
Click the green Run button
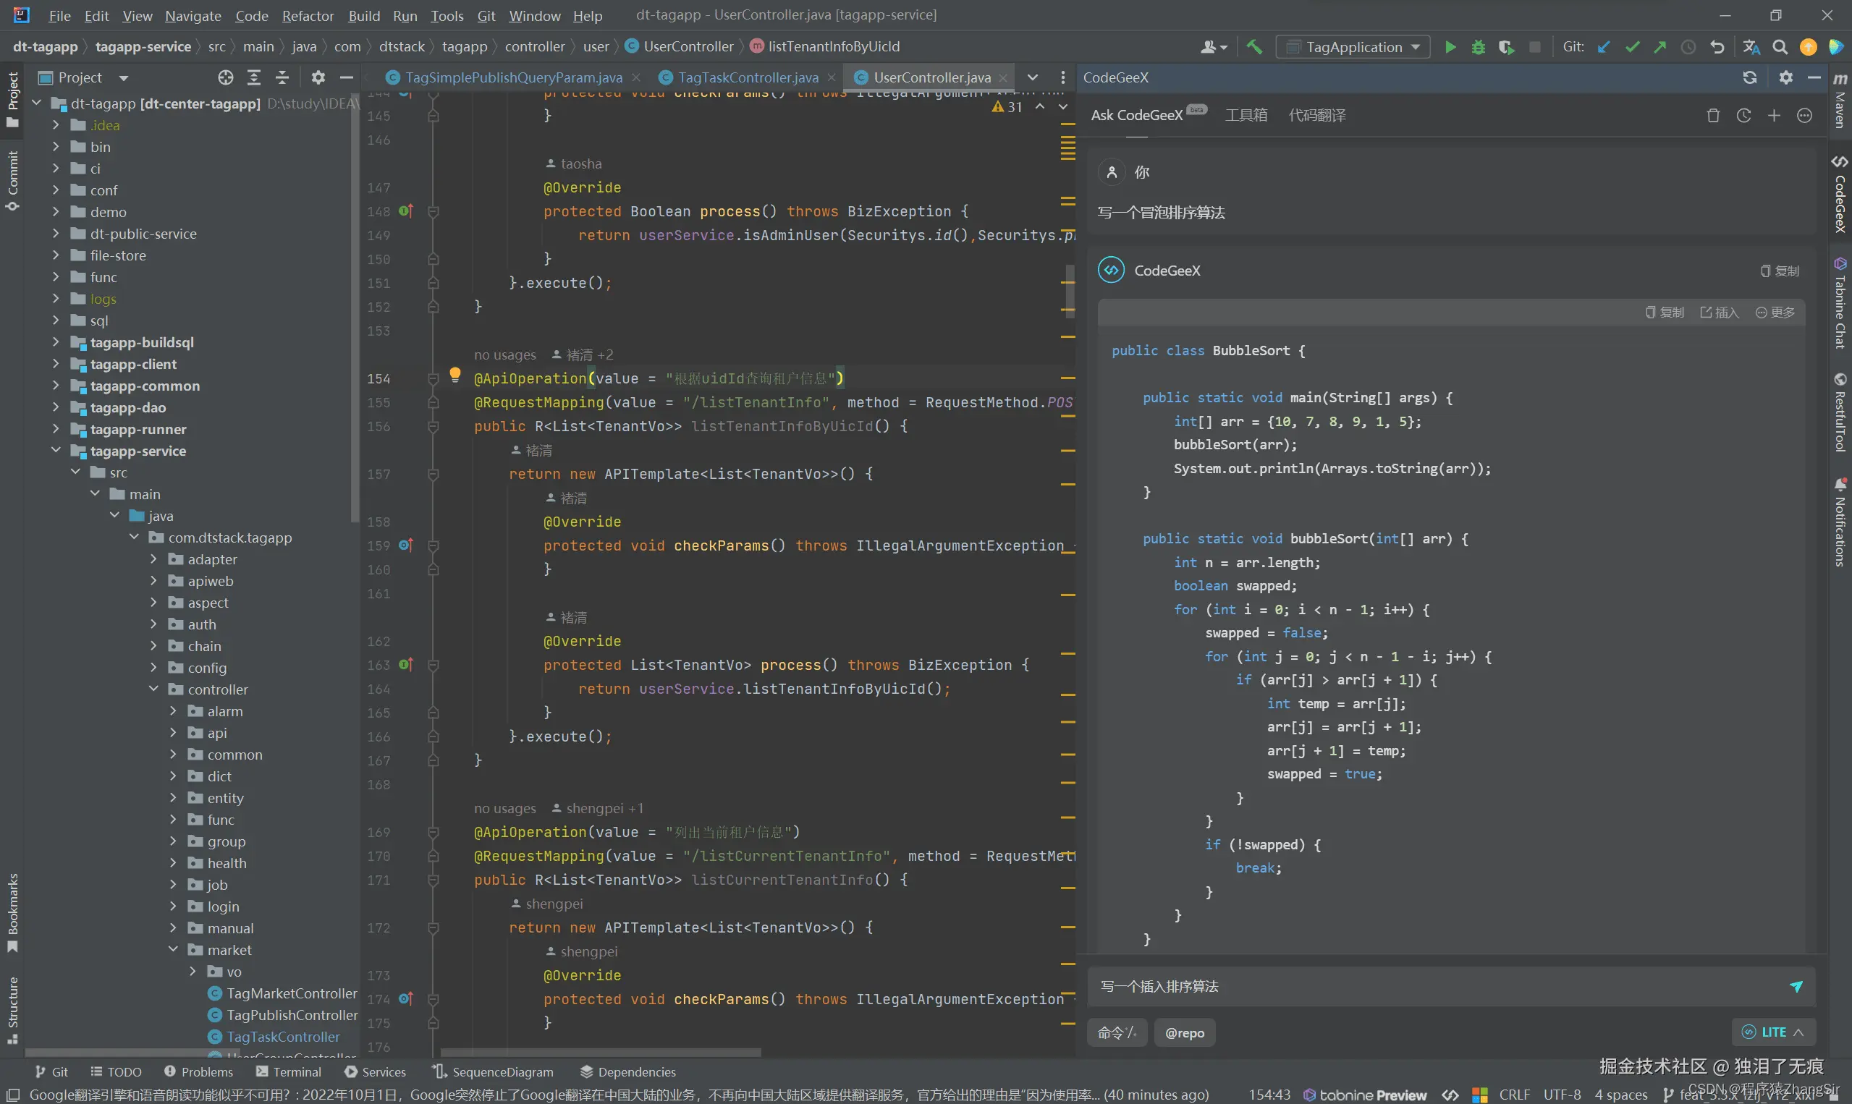(x=1450, y=47)
